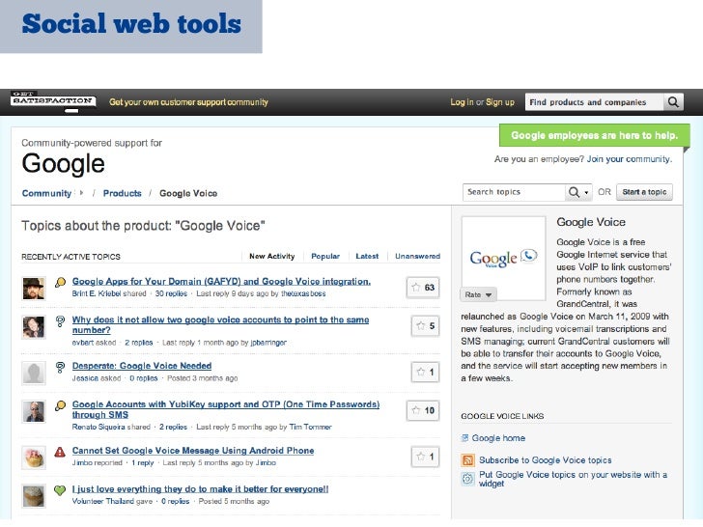The width and height of the screenshot is (703, 527).
Task: Open Get your own customer support community
Action: 188,102
